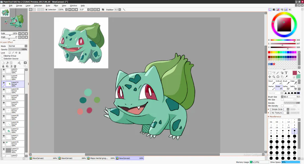Open the Brush Size unit dropdown
This screenshot has height=164, width=304.
[282, 97]
